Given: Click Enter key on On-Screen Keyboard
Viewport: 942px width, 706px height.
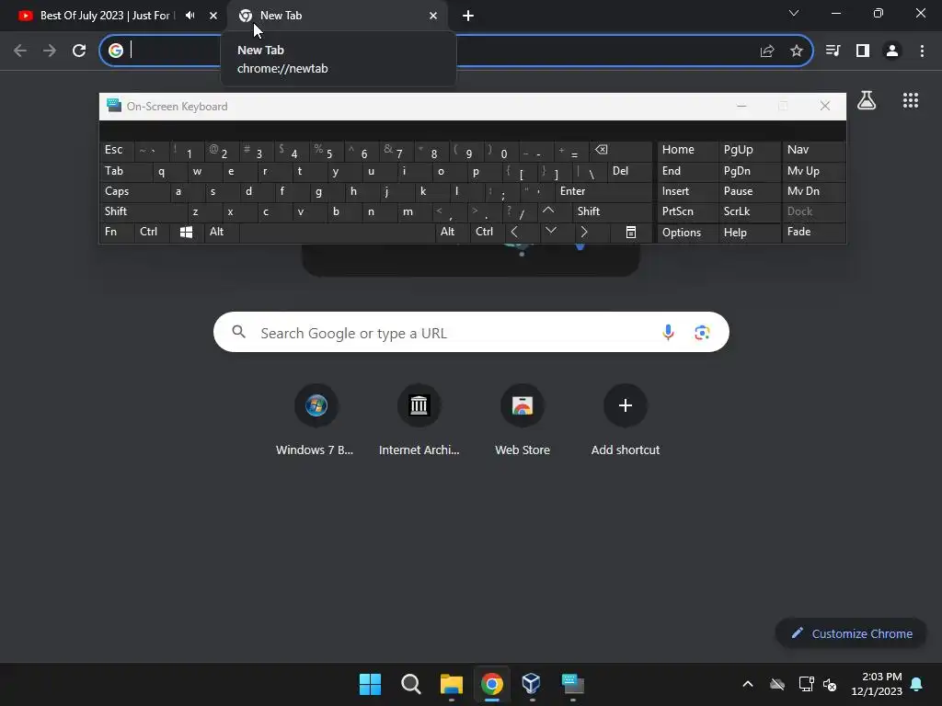Looking at the screenshot, I should [603, 191].
